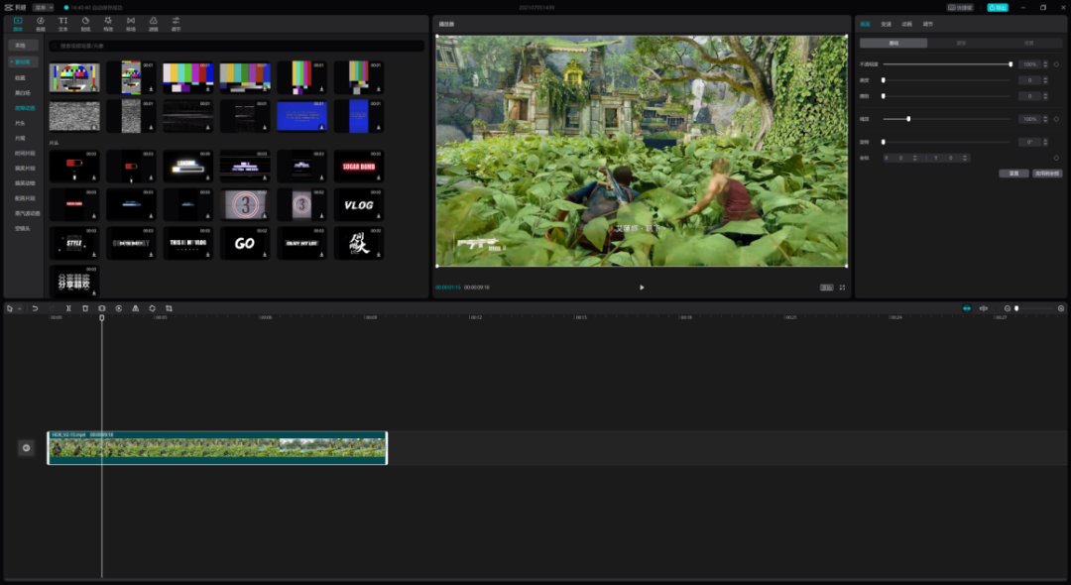
Task: Open the menu dropdown next to app logo
Action: (43, 8)
